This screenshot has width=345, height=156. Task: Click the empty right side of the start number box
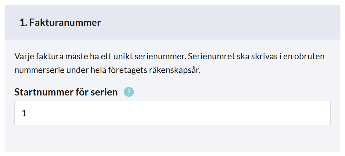(x=242, y=113)
